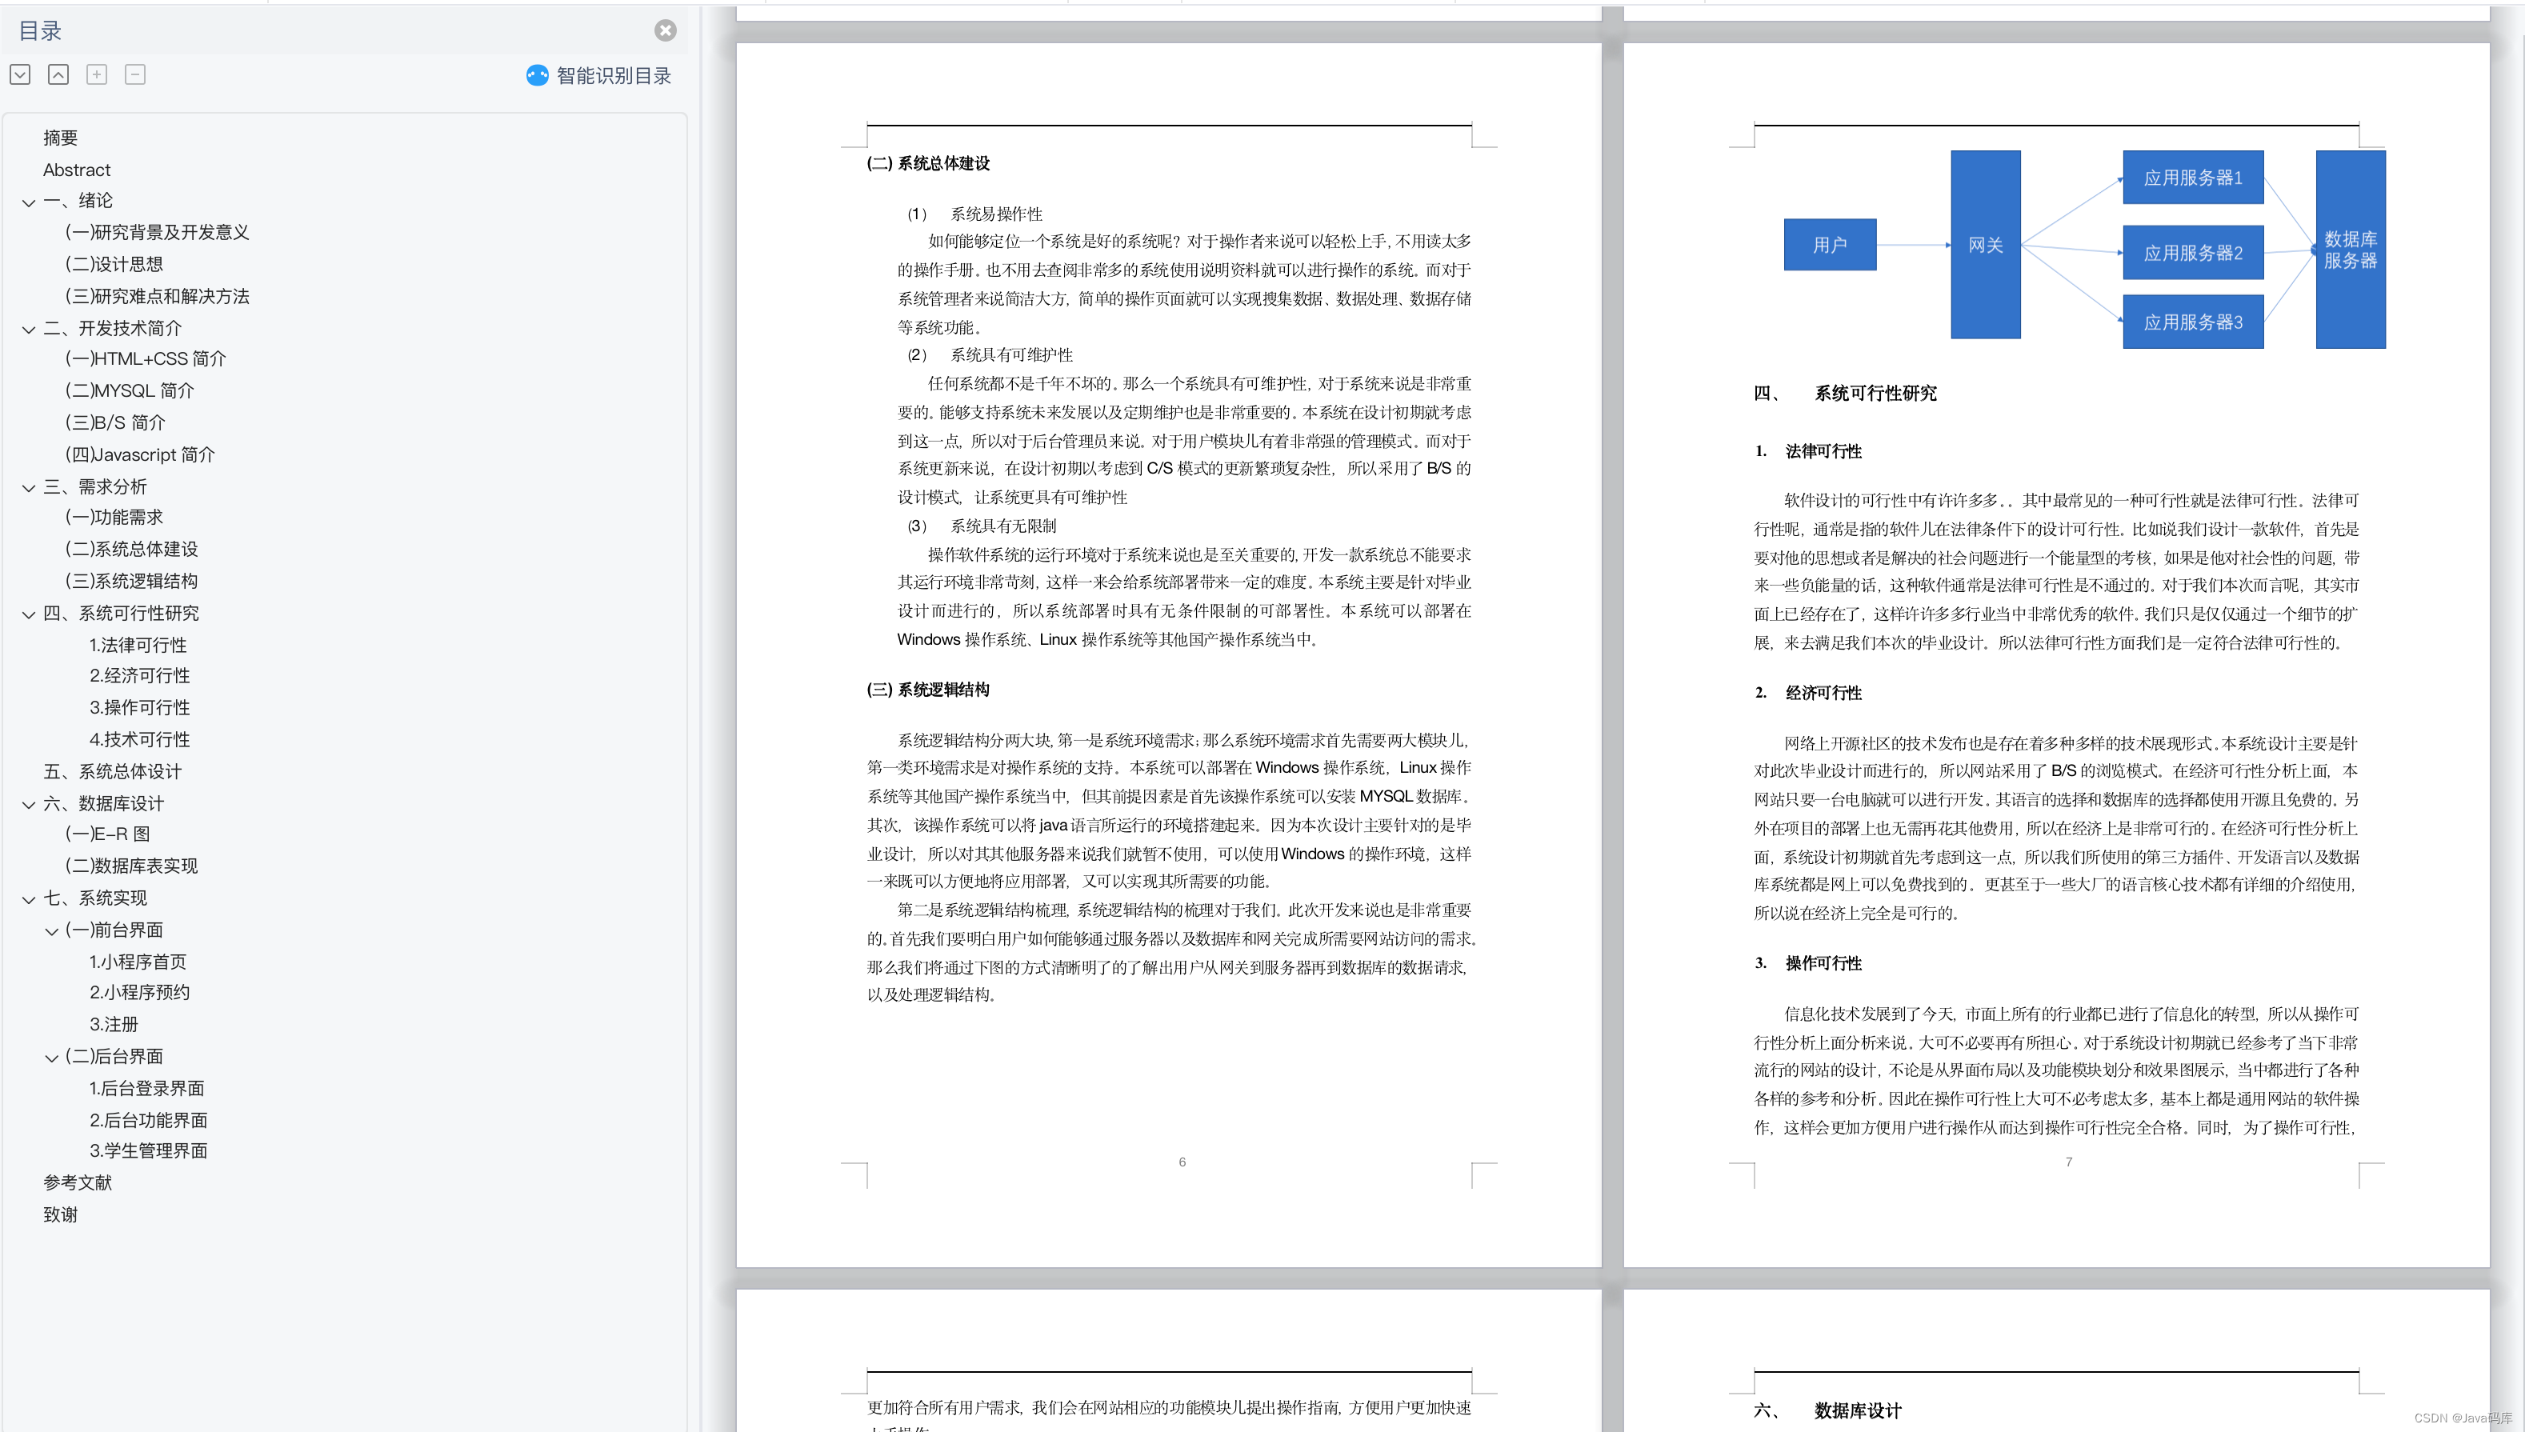Jump to 3.注册 in outline
The height and width of the screenshot is (1432, 2525).
click(x=114, y=1024)
